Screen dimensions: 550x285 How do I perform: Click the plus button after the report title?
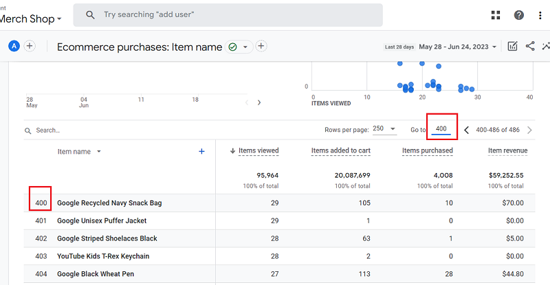tap(261, 46)
